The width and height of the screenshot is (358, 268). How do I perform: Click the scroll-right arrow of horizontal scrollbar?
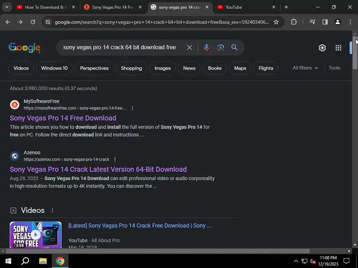(349, 251)
